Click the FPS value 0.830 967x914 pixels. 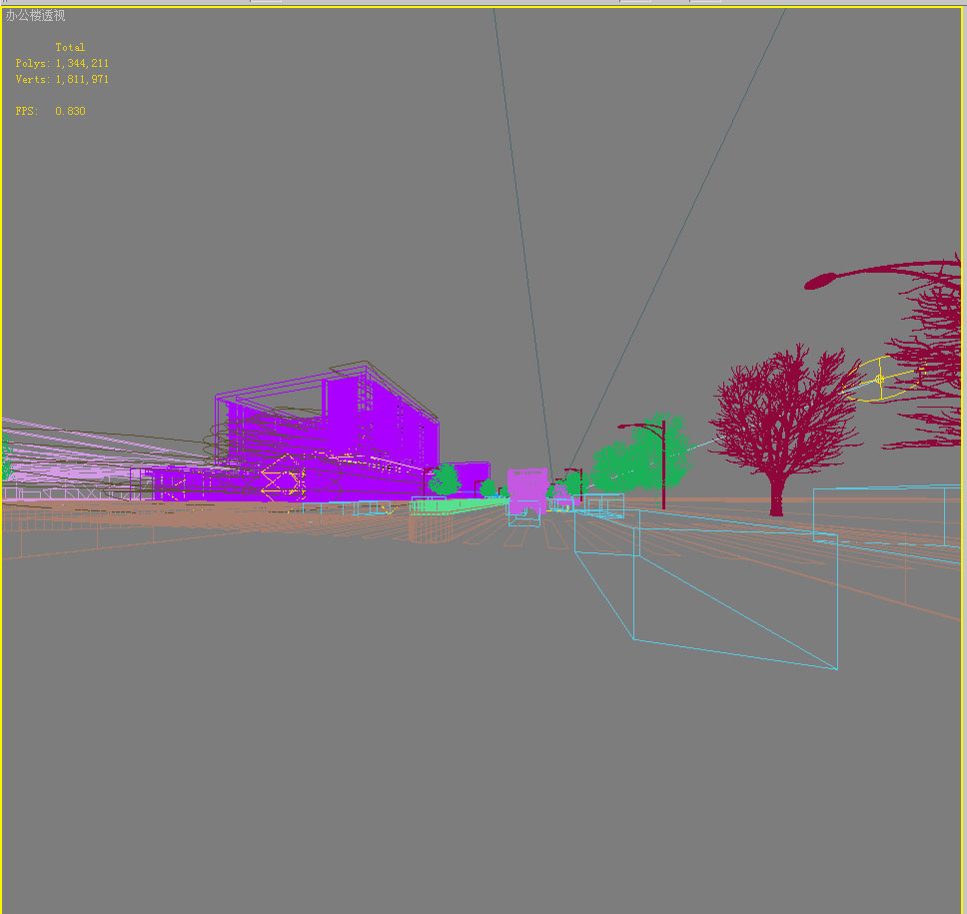[x=70, y=111]
